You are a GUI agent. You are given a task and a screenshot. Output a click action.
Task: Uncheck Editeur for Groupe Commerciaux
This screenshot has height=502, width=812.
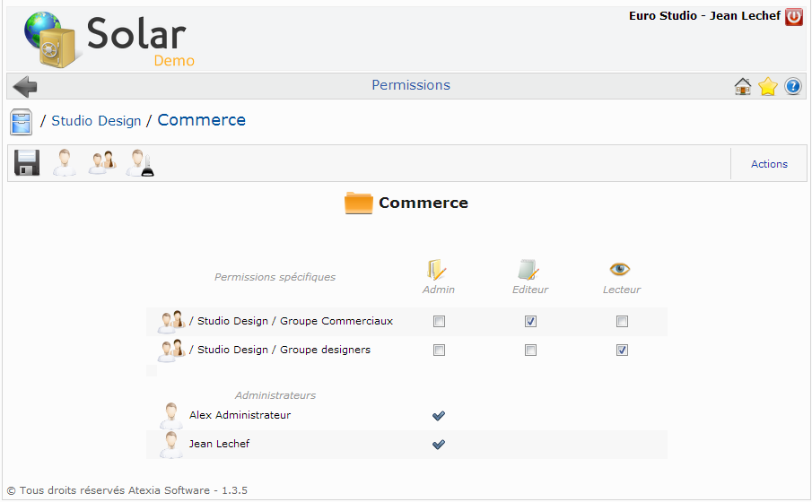pos(530,322)
